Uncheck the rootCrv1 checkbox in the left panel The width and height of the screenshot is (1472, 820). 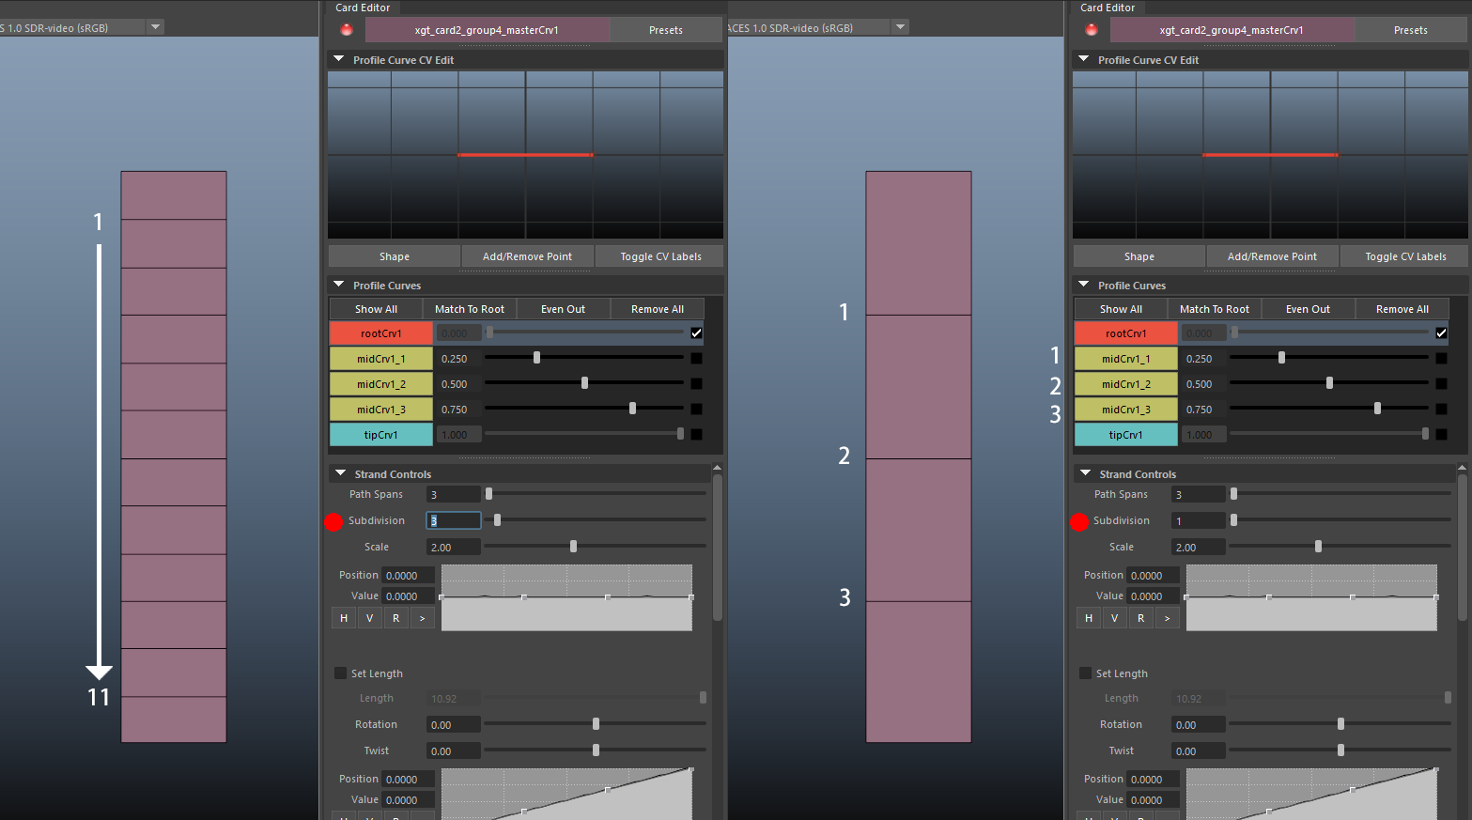[x=696, y=333]
